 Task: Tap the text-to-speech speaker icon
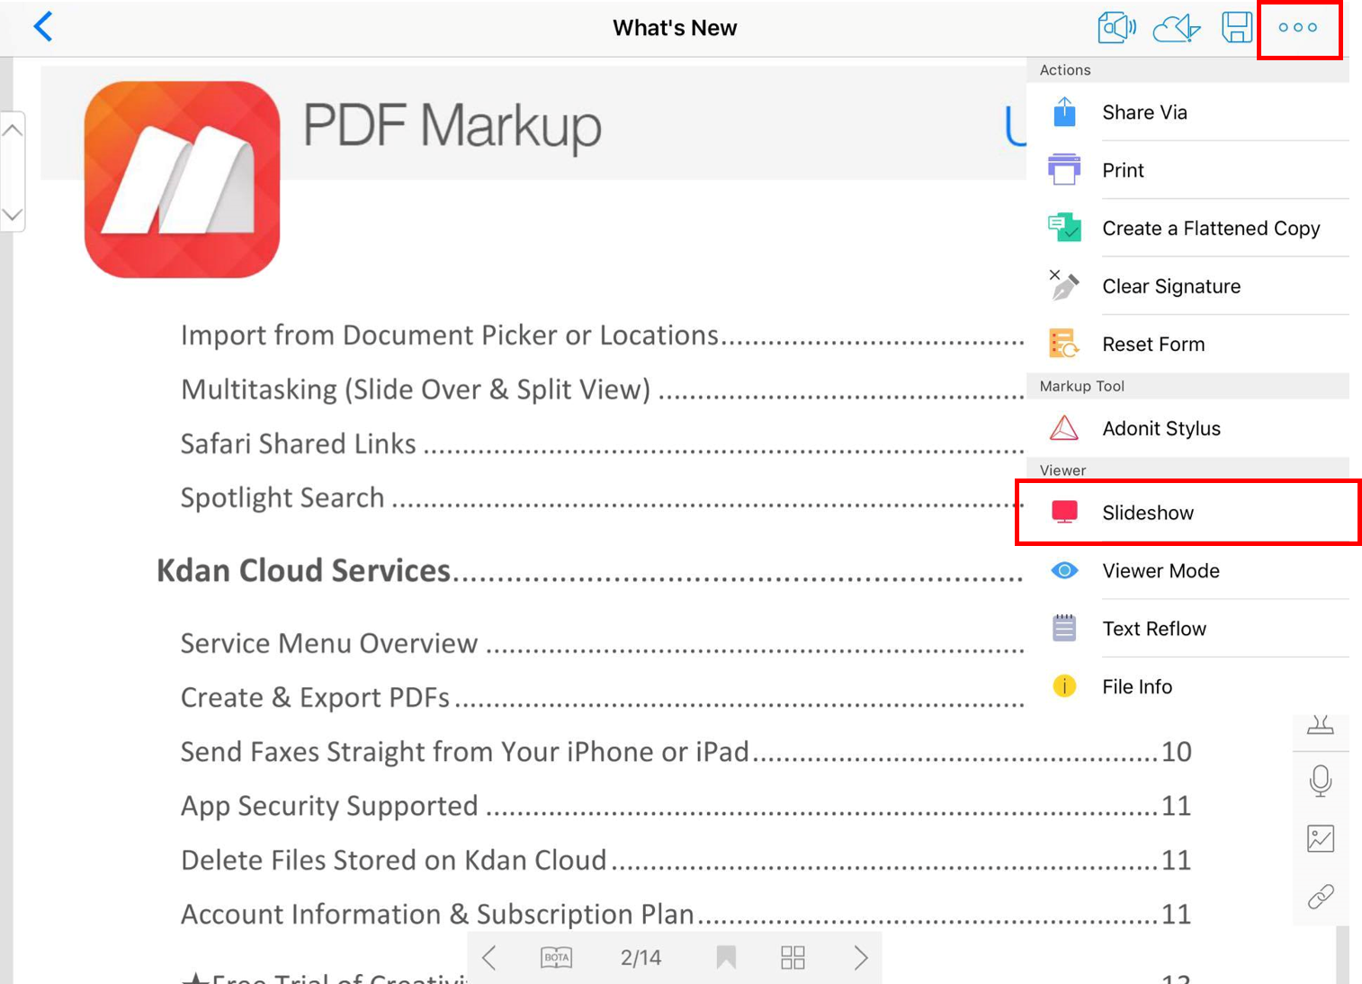point(1116,27)
